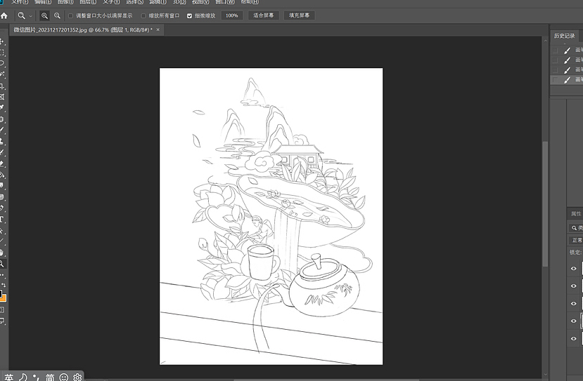Select the Blur tool
The width and height of the screenshot is (583, 381).
(x=2, y=185)
